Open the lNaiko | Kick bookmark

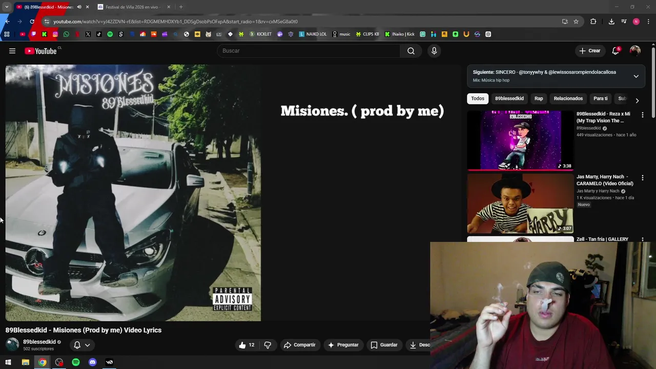[x=400, y=34]
